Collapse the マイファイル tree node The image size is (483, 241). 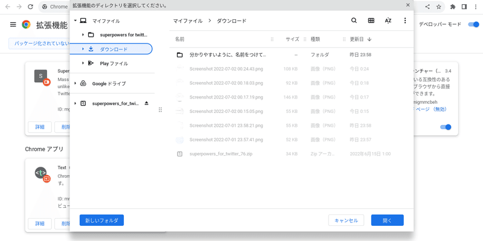pos(75,21)
